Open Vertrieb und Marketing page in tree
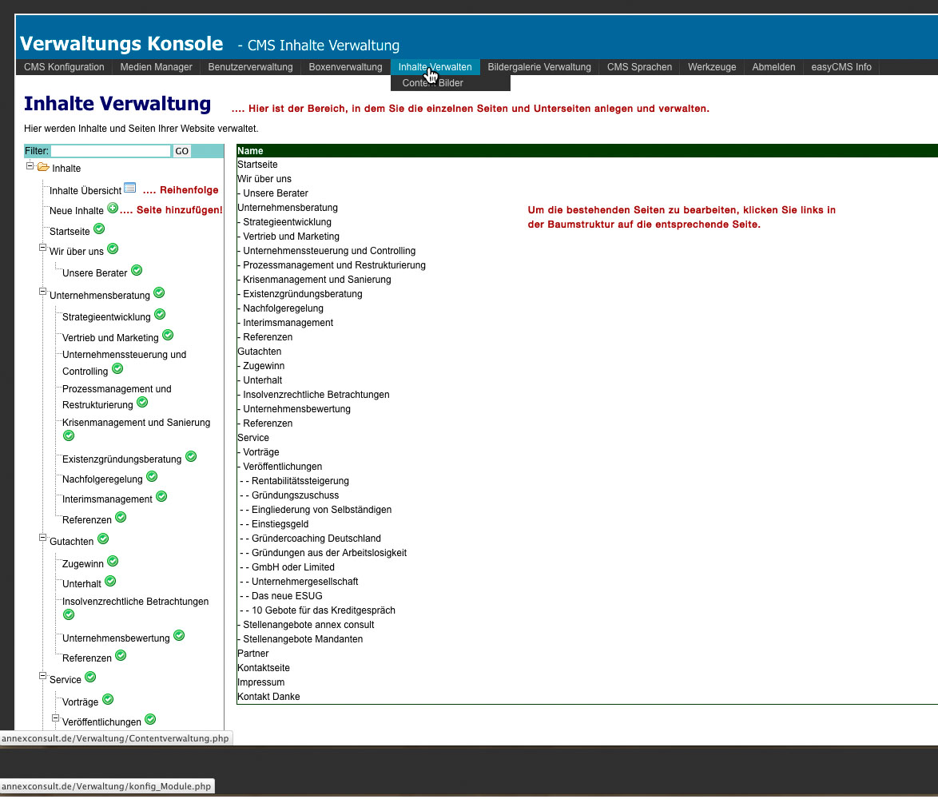This screenshot has width=938, height=799. (x=110, y=338)
